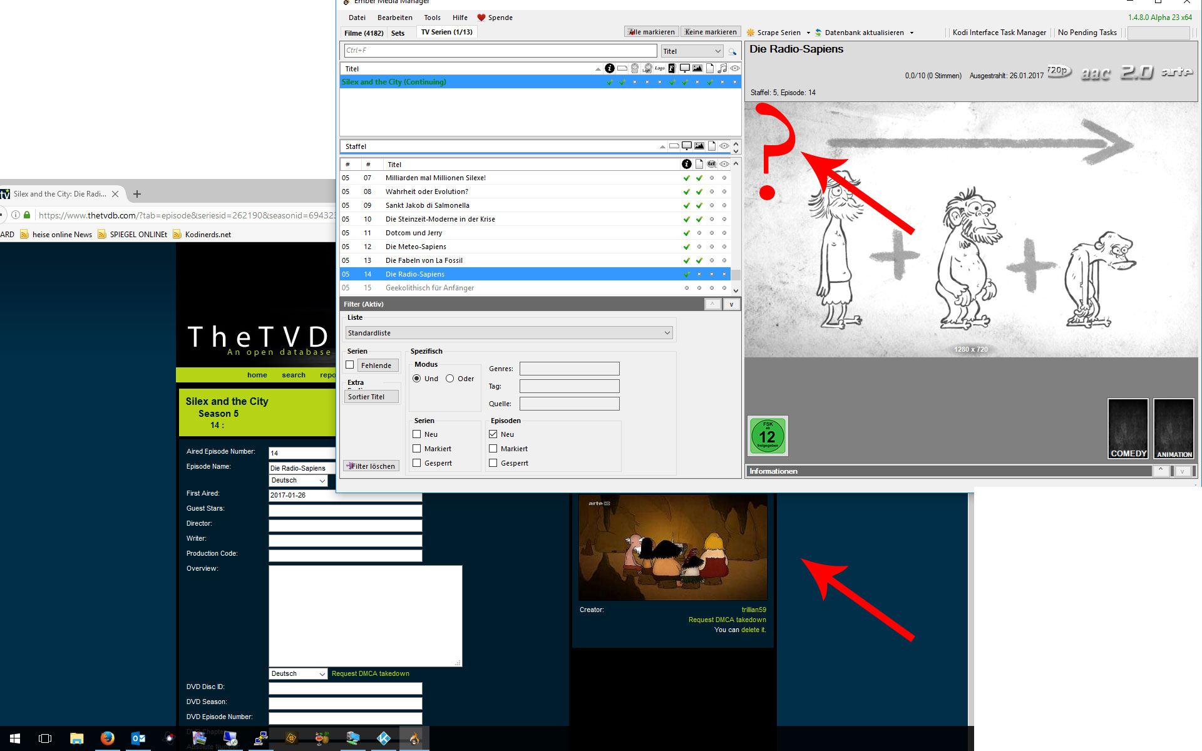The width and height of the screenshot is (1202, 751).
Task: Select the Oder radio button
Action: tap(450, 379)
